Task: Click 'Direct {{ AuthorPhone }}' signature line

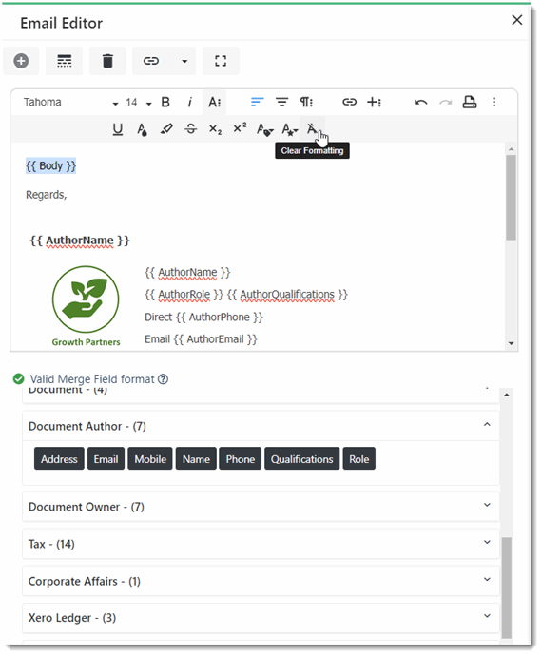Action: (x=203, y=318)
